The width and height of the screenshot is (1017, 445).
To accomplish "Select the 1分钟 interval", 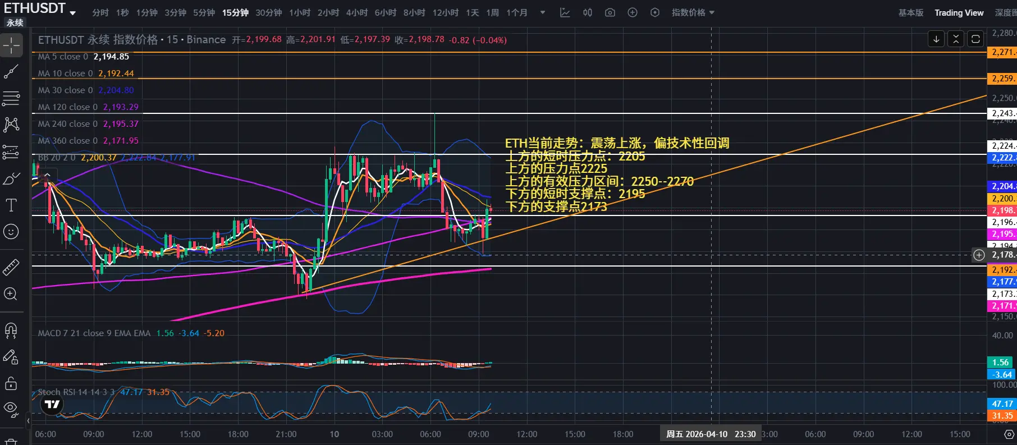I will [x=147, y=12].
